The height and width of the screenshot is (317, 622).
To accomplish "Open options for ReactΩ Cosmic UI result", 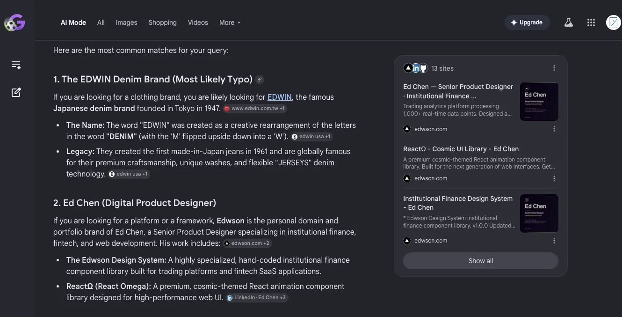I will [554, 178].
